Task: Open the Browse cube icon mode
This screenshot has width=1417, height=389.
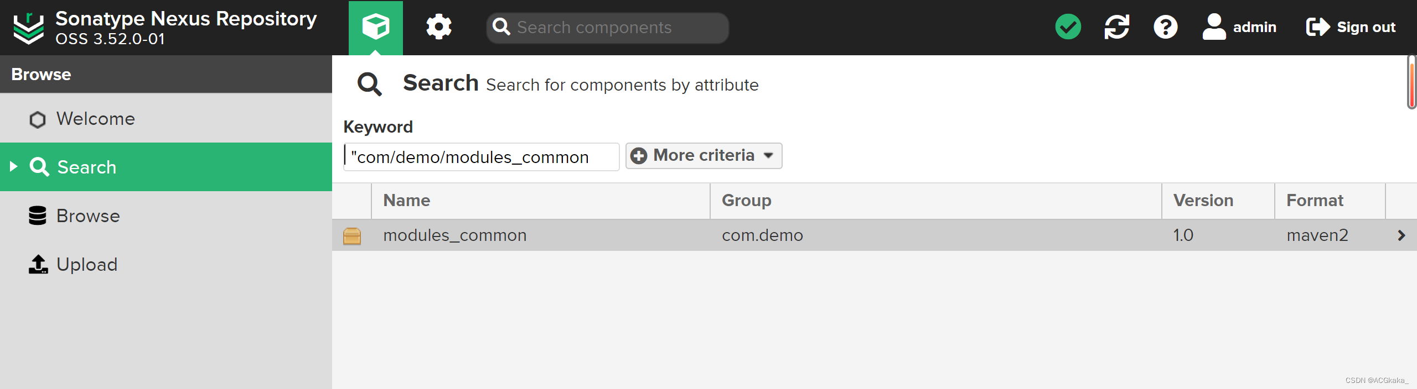Action: click(375, 27)
